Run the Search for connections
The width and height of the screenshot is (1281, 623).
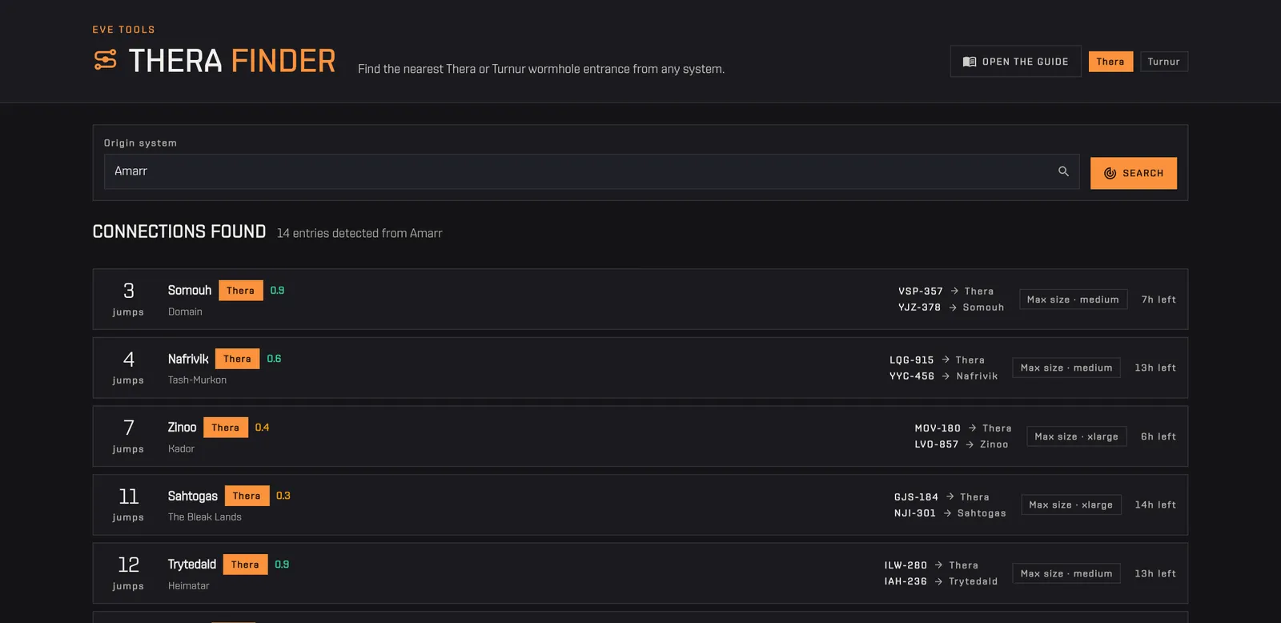pos(1133,173)
